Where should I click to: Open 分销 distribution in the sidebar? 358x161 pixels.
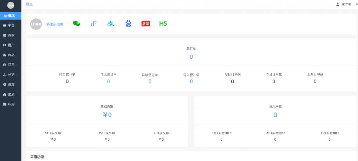(11, 75)
